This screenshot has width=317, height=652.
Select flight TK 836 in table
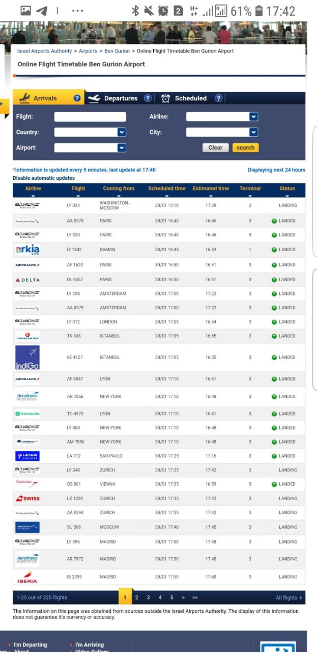click(74, 336)
